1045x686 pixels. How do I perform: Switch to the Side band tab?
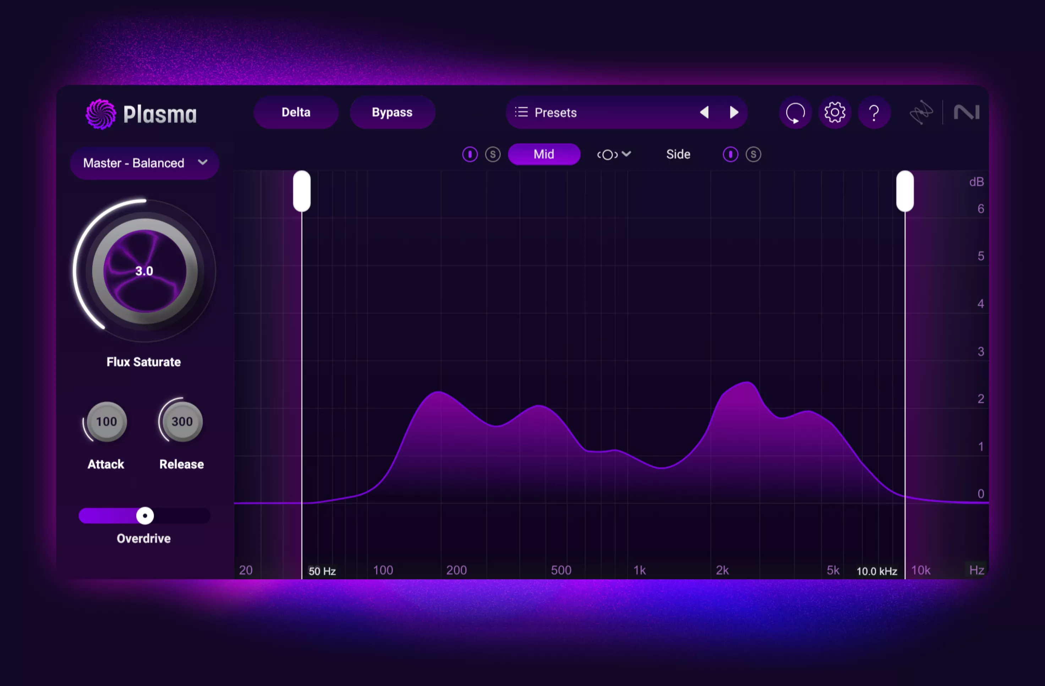pos(678,154)
